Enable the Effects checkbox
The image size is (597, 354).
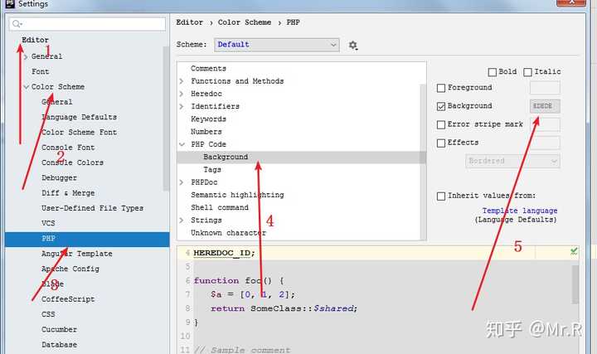click(441, 143)
